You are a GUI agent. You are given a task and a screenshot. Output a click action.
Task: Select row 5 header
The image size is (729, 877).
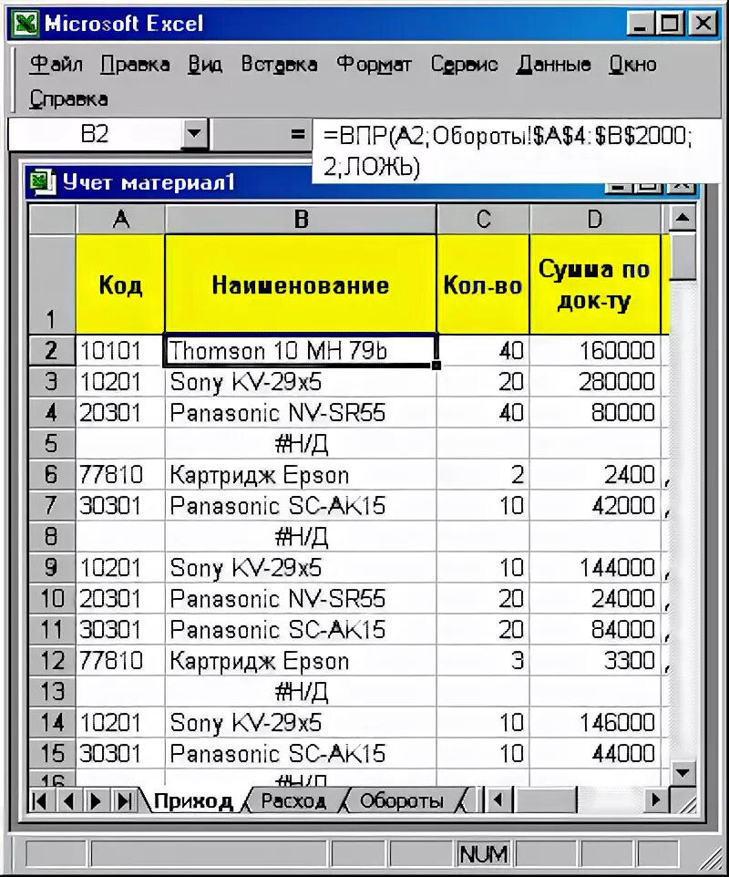point(52,444)
